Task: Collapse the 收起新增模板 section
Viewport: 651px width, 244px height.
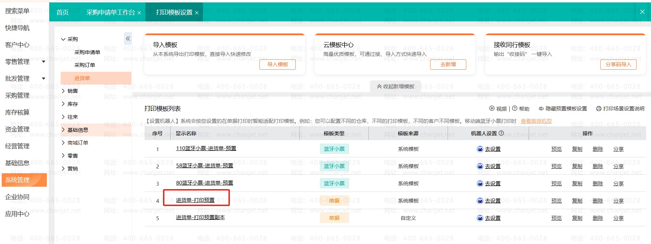Action: (395, 86)
